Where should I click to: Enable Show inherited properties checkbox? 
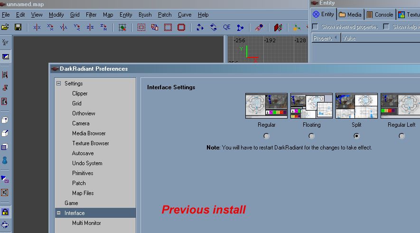coord(315,27)
